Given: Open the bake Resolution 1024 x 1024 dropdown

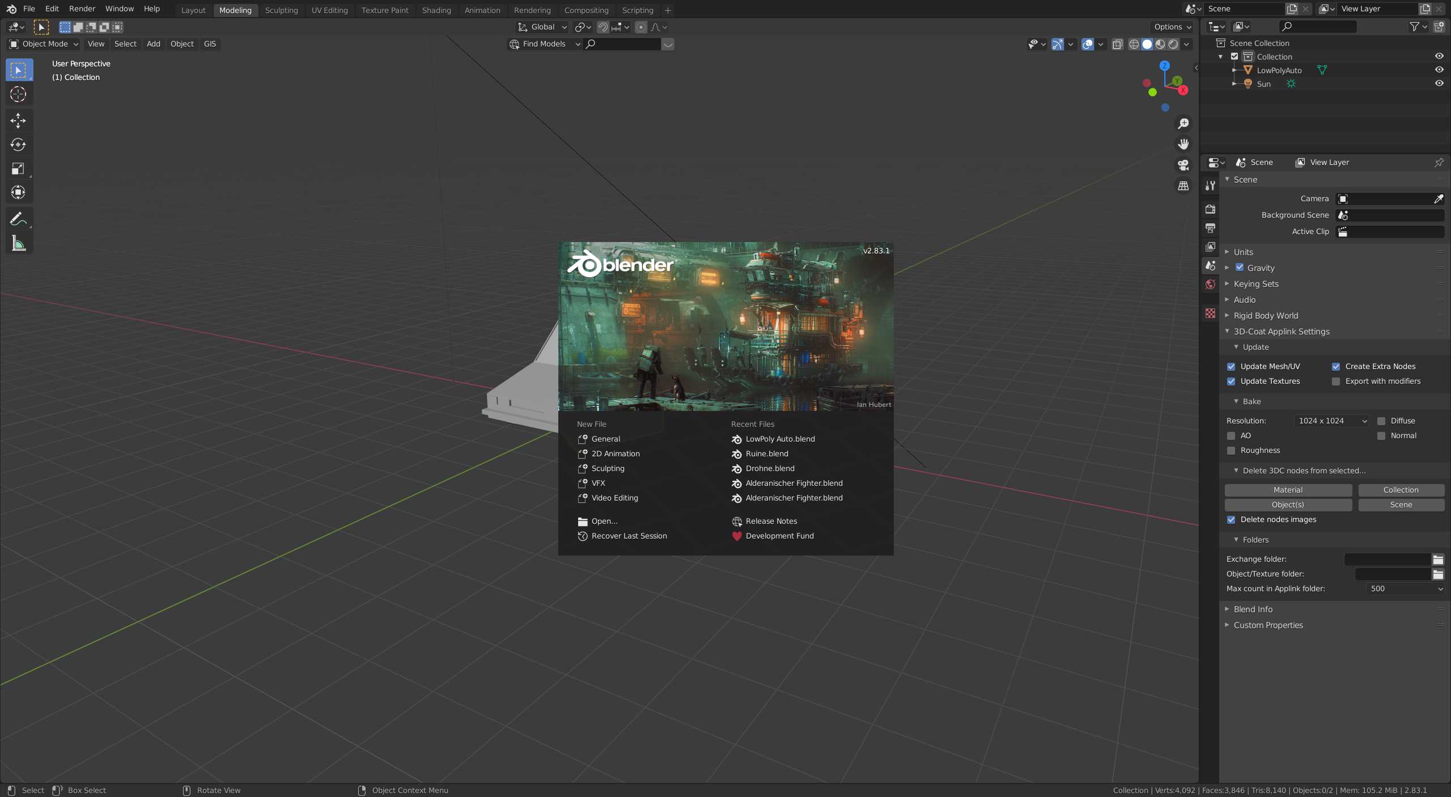Looking at the screenshot, I should (x=1332, y=421).
